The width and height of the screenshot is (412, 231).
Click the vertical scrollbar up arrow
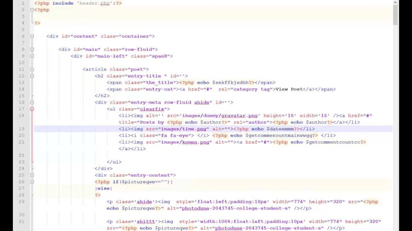coord(395,3)
